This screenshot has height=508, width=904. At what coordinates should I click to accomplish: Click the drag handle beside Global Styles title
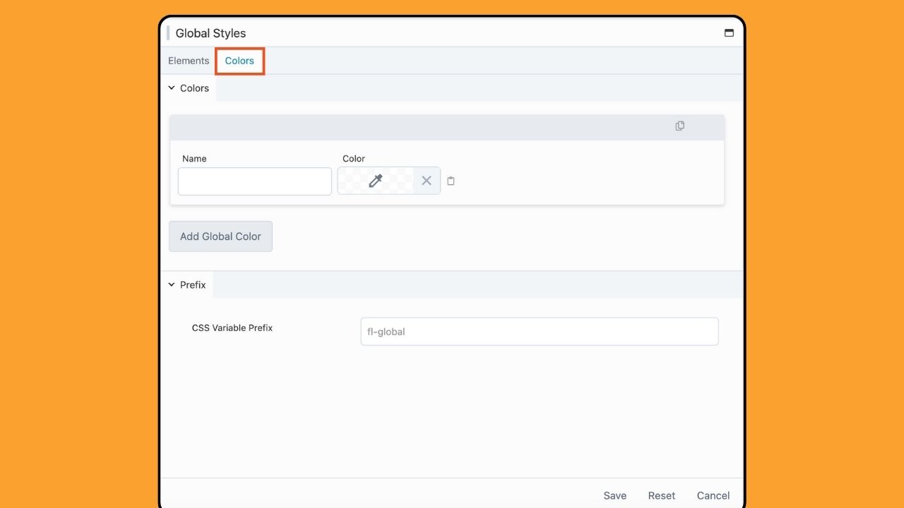(168, 33)
